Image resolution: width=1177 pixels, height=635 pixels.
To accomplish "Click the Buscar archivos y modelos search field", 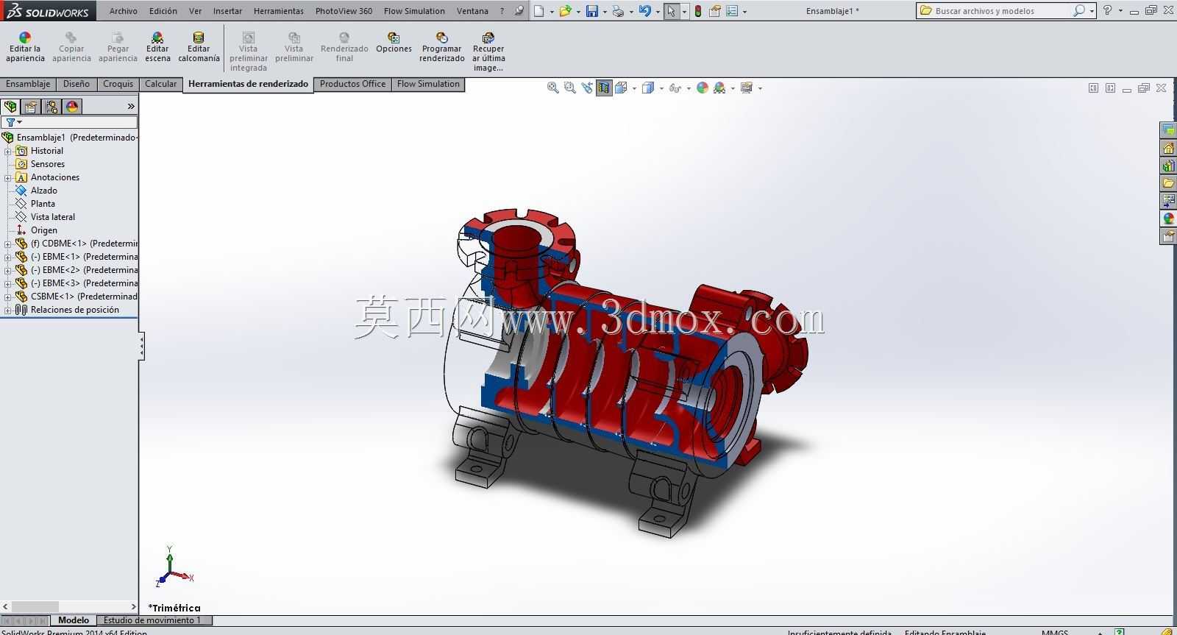I will [997, 11].
